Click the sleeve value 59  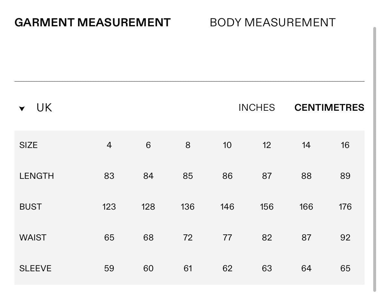(x=109, y=268)
